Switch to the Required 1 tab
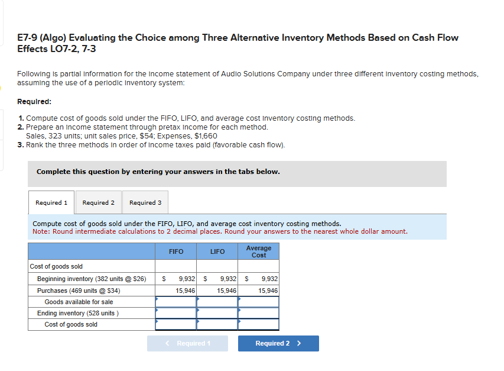The width and height of the screenshot is (504, 371). pos(51,202)
